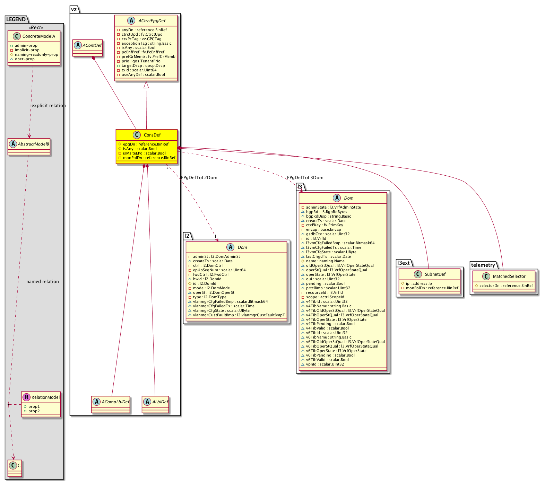Click the A icon of ALblDef class
545x483 pixels.
coord(147,402)
